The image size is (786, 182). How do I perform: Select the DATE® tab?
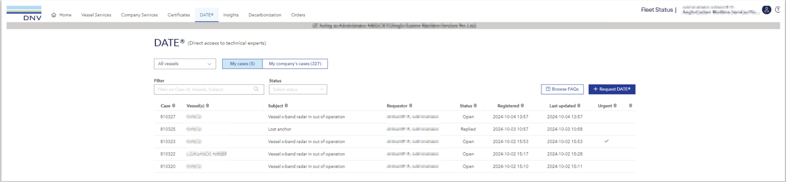206,15
